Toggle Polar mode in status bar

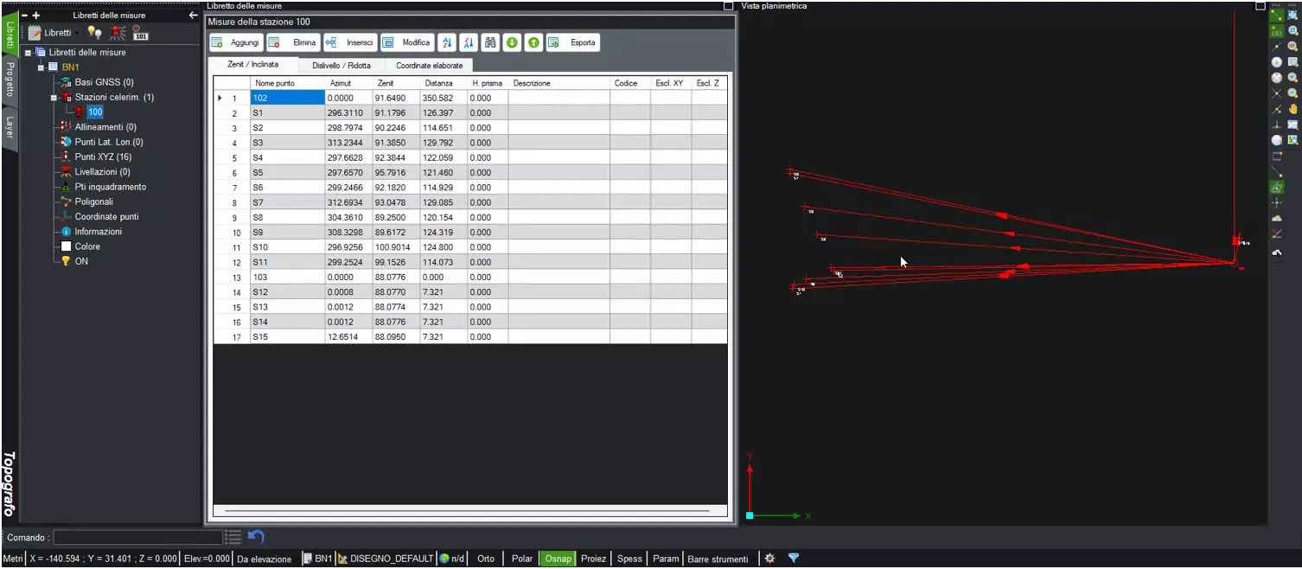522,559
